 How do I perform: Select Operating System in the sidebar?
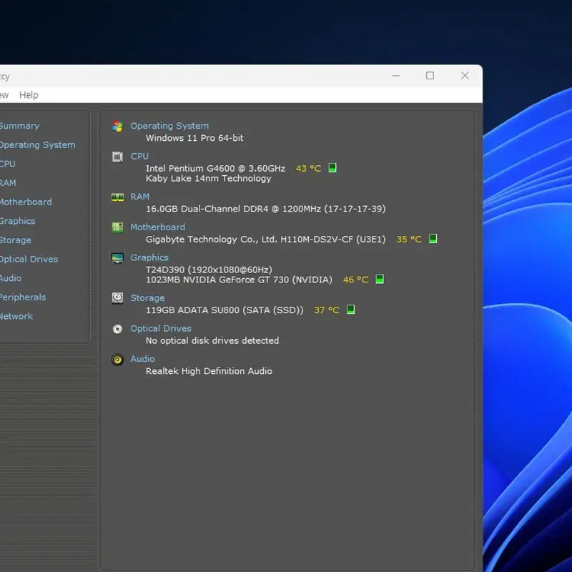click(37, 145)
